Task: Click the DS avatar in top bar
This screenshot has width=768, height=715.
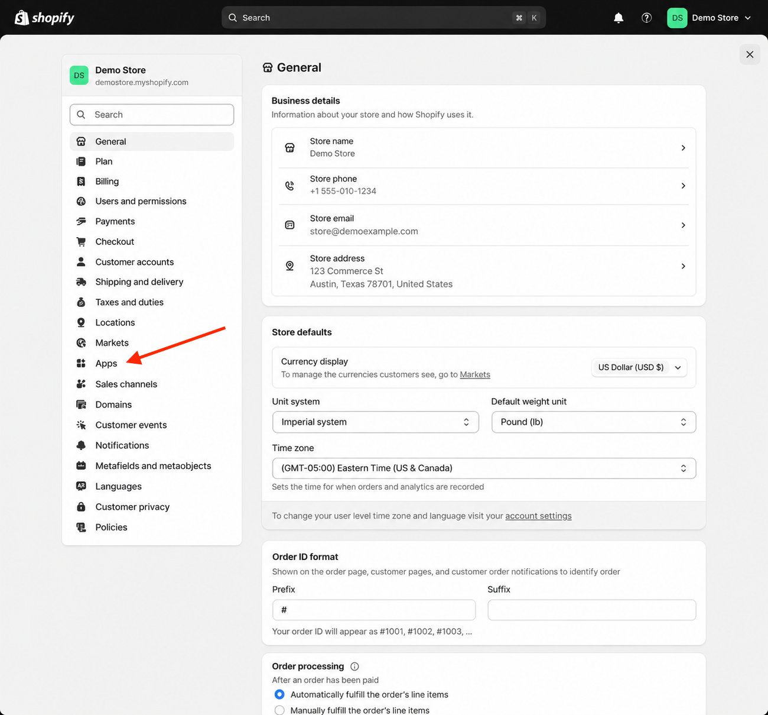Action: 677,18
